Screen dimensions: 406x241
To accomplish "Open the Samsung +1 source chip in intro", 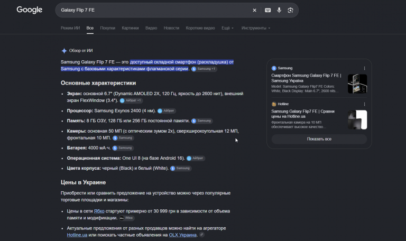I will point(204,69).
